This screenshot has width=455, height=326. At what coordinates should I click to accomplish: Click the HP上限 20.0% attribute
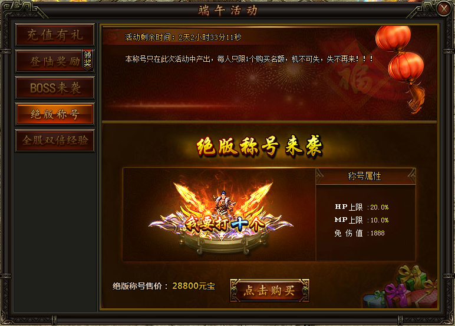361,207
